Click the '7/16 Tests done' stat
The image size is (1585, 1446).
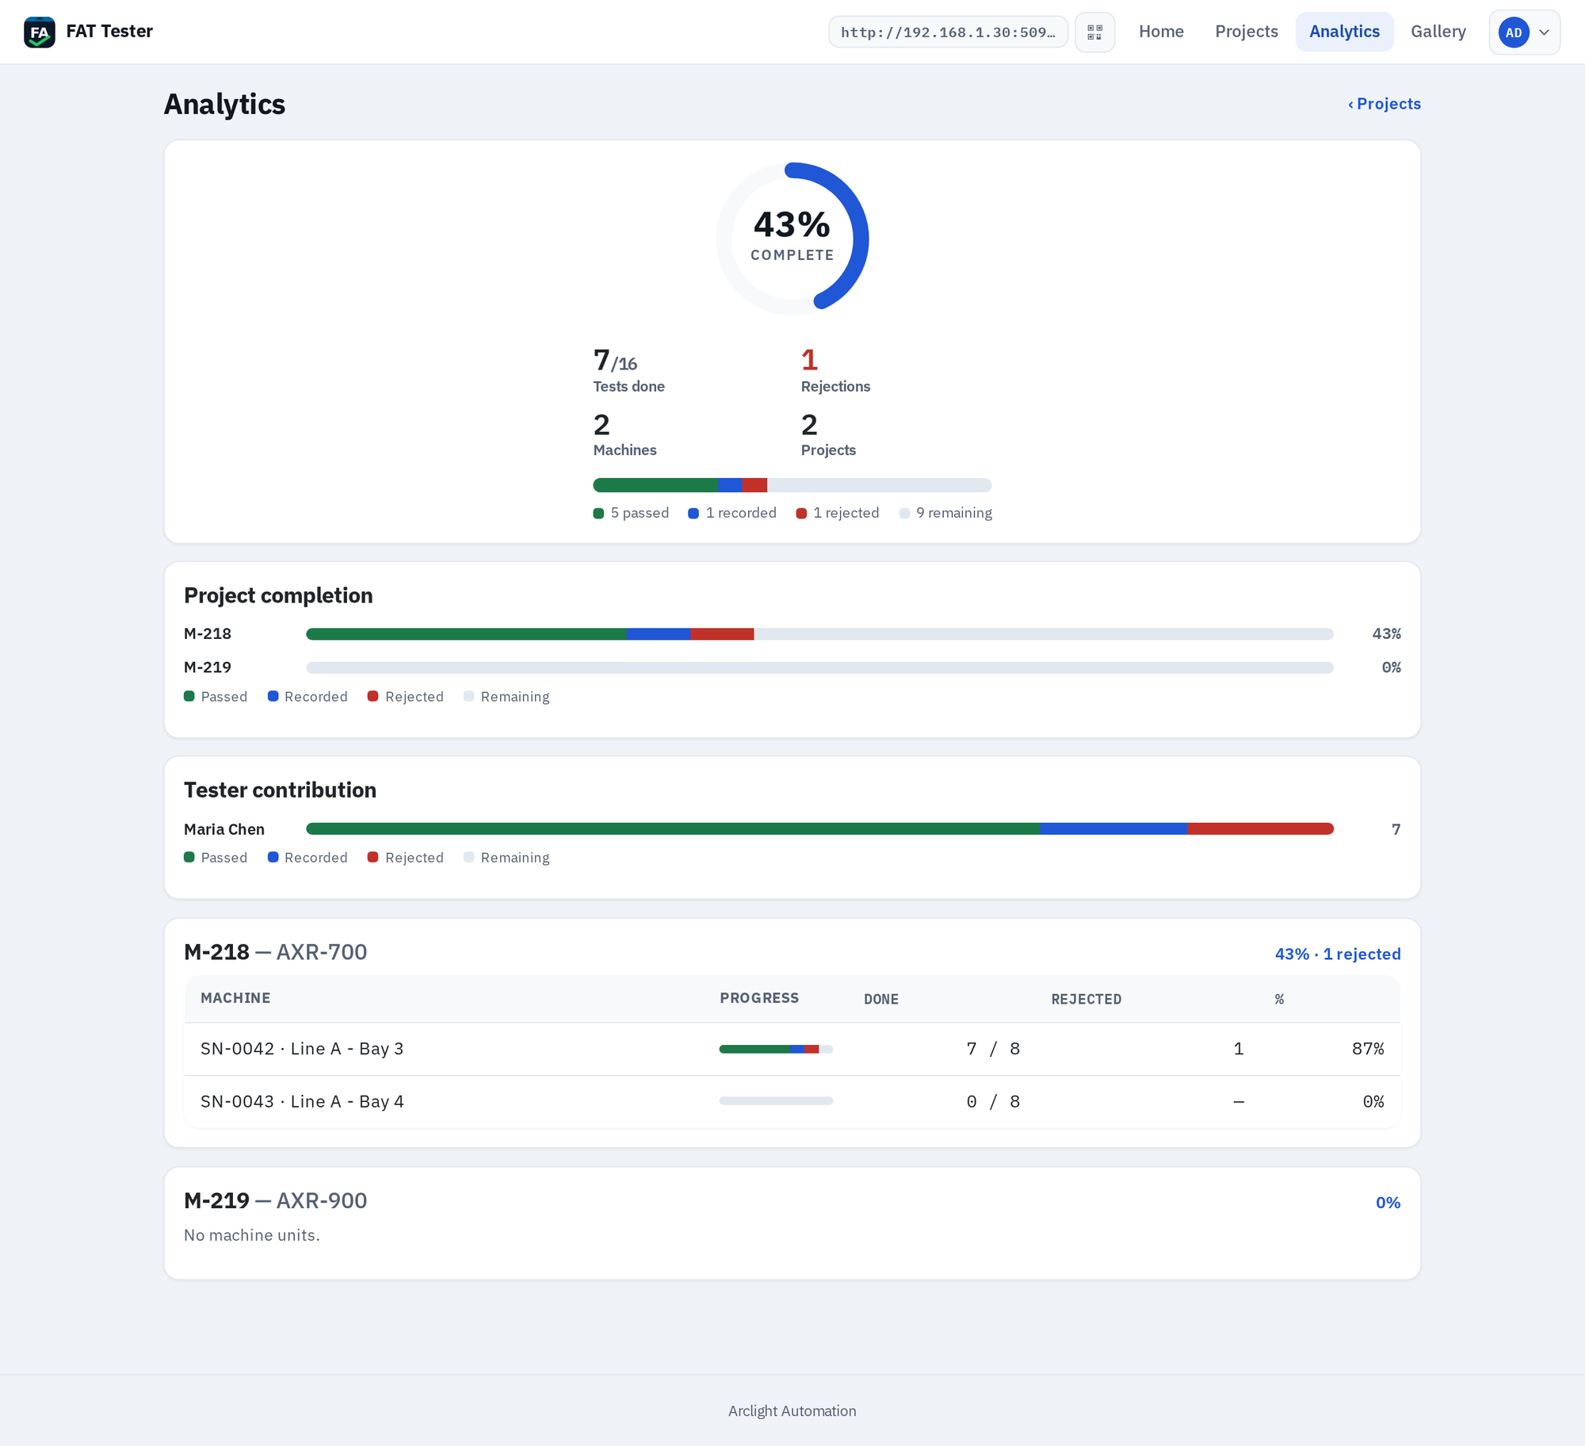629,370
